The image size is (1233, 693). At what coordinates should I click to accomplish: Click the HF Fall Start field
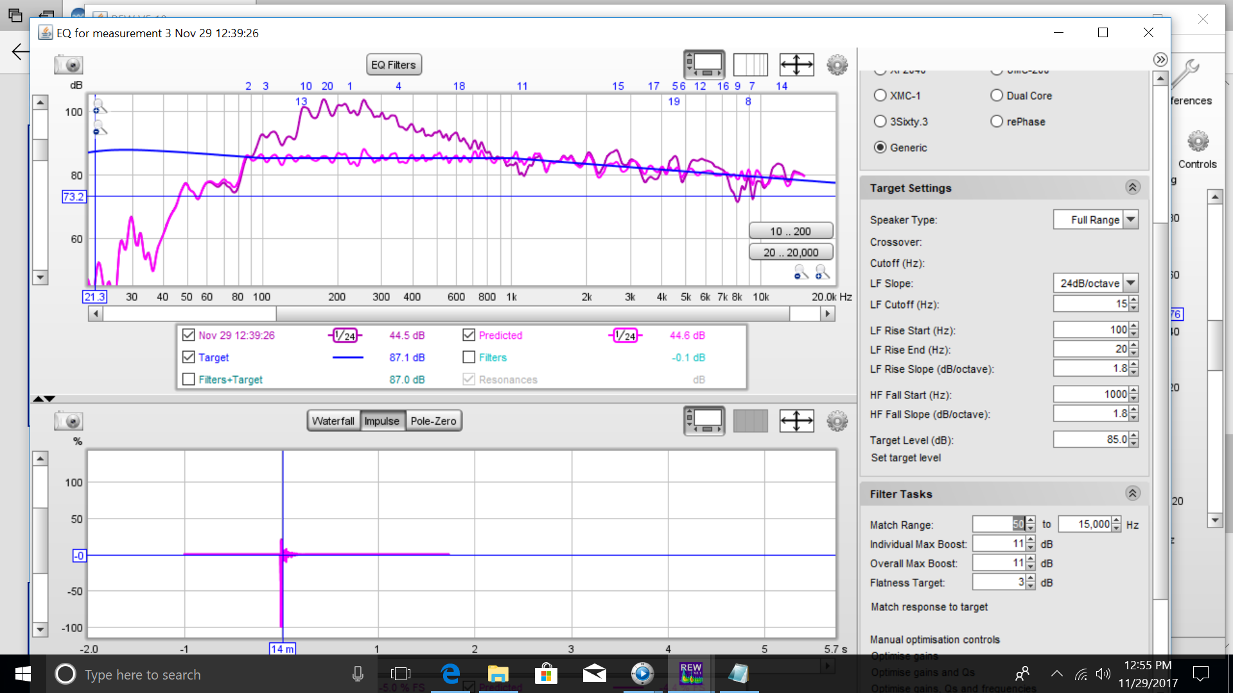tap(1090, 394)
